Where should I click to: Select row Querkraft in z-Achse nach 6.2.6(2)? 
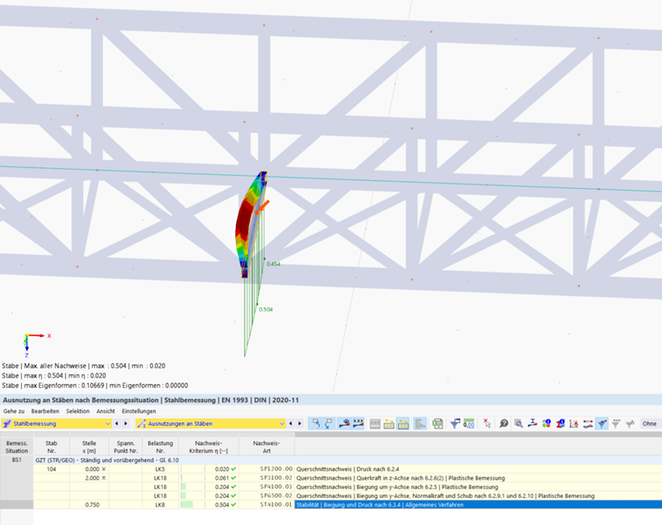tap(348, 478)
